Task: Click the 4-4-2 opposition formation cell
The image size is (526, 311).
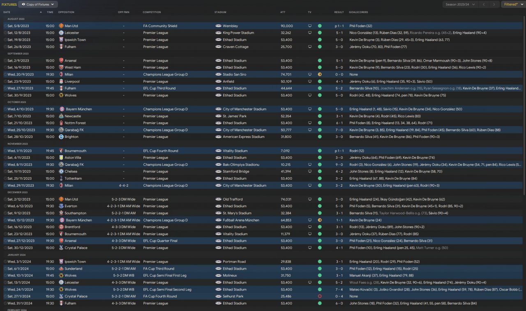Action: 124,185
